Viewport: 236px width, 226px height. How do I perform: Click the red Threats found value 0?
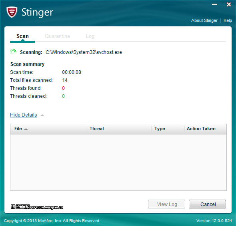(63, 88)
